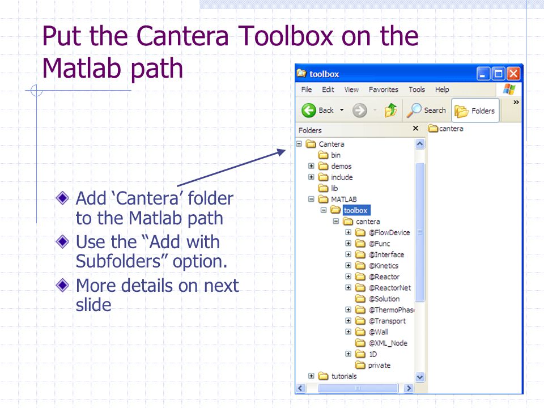Viewport: 544px width, 408px height.
Task: Open the Help menu
Action: tap(442, 90)
